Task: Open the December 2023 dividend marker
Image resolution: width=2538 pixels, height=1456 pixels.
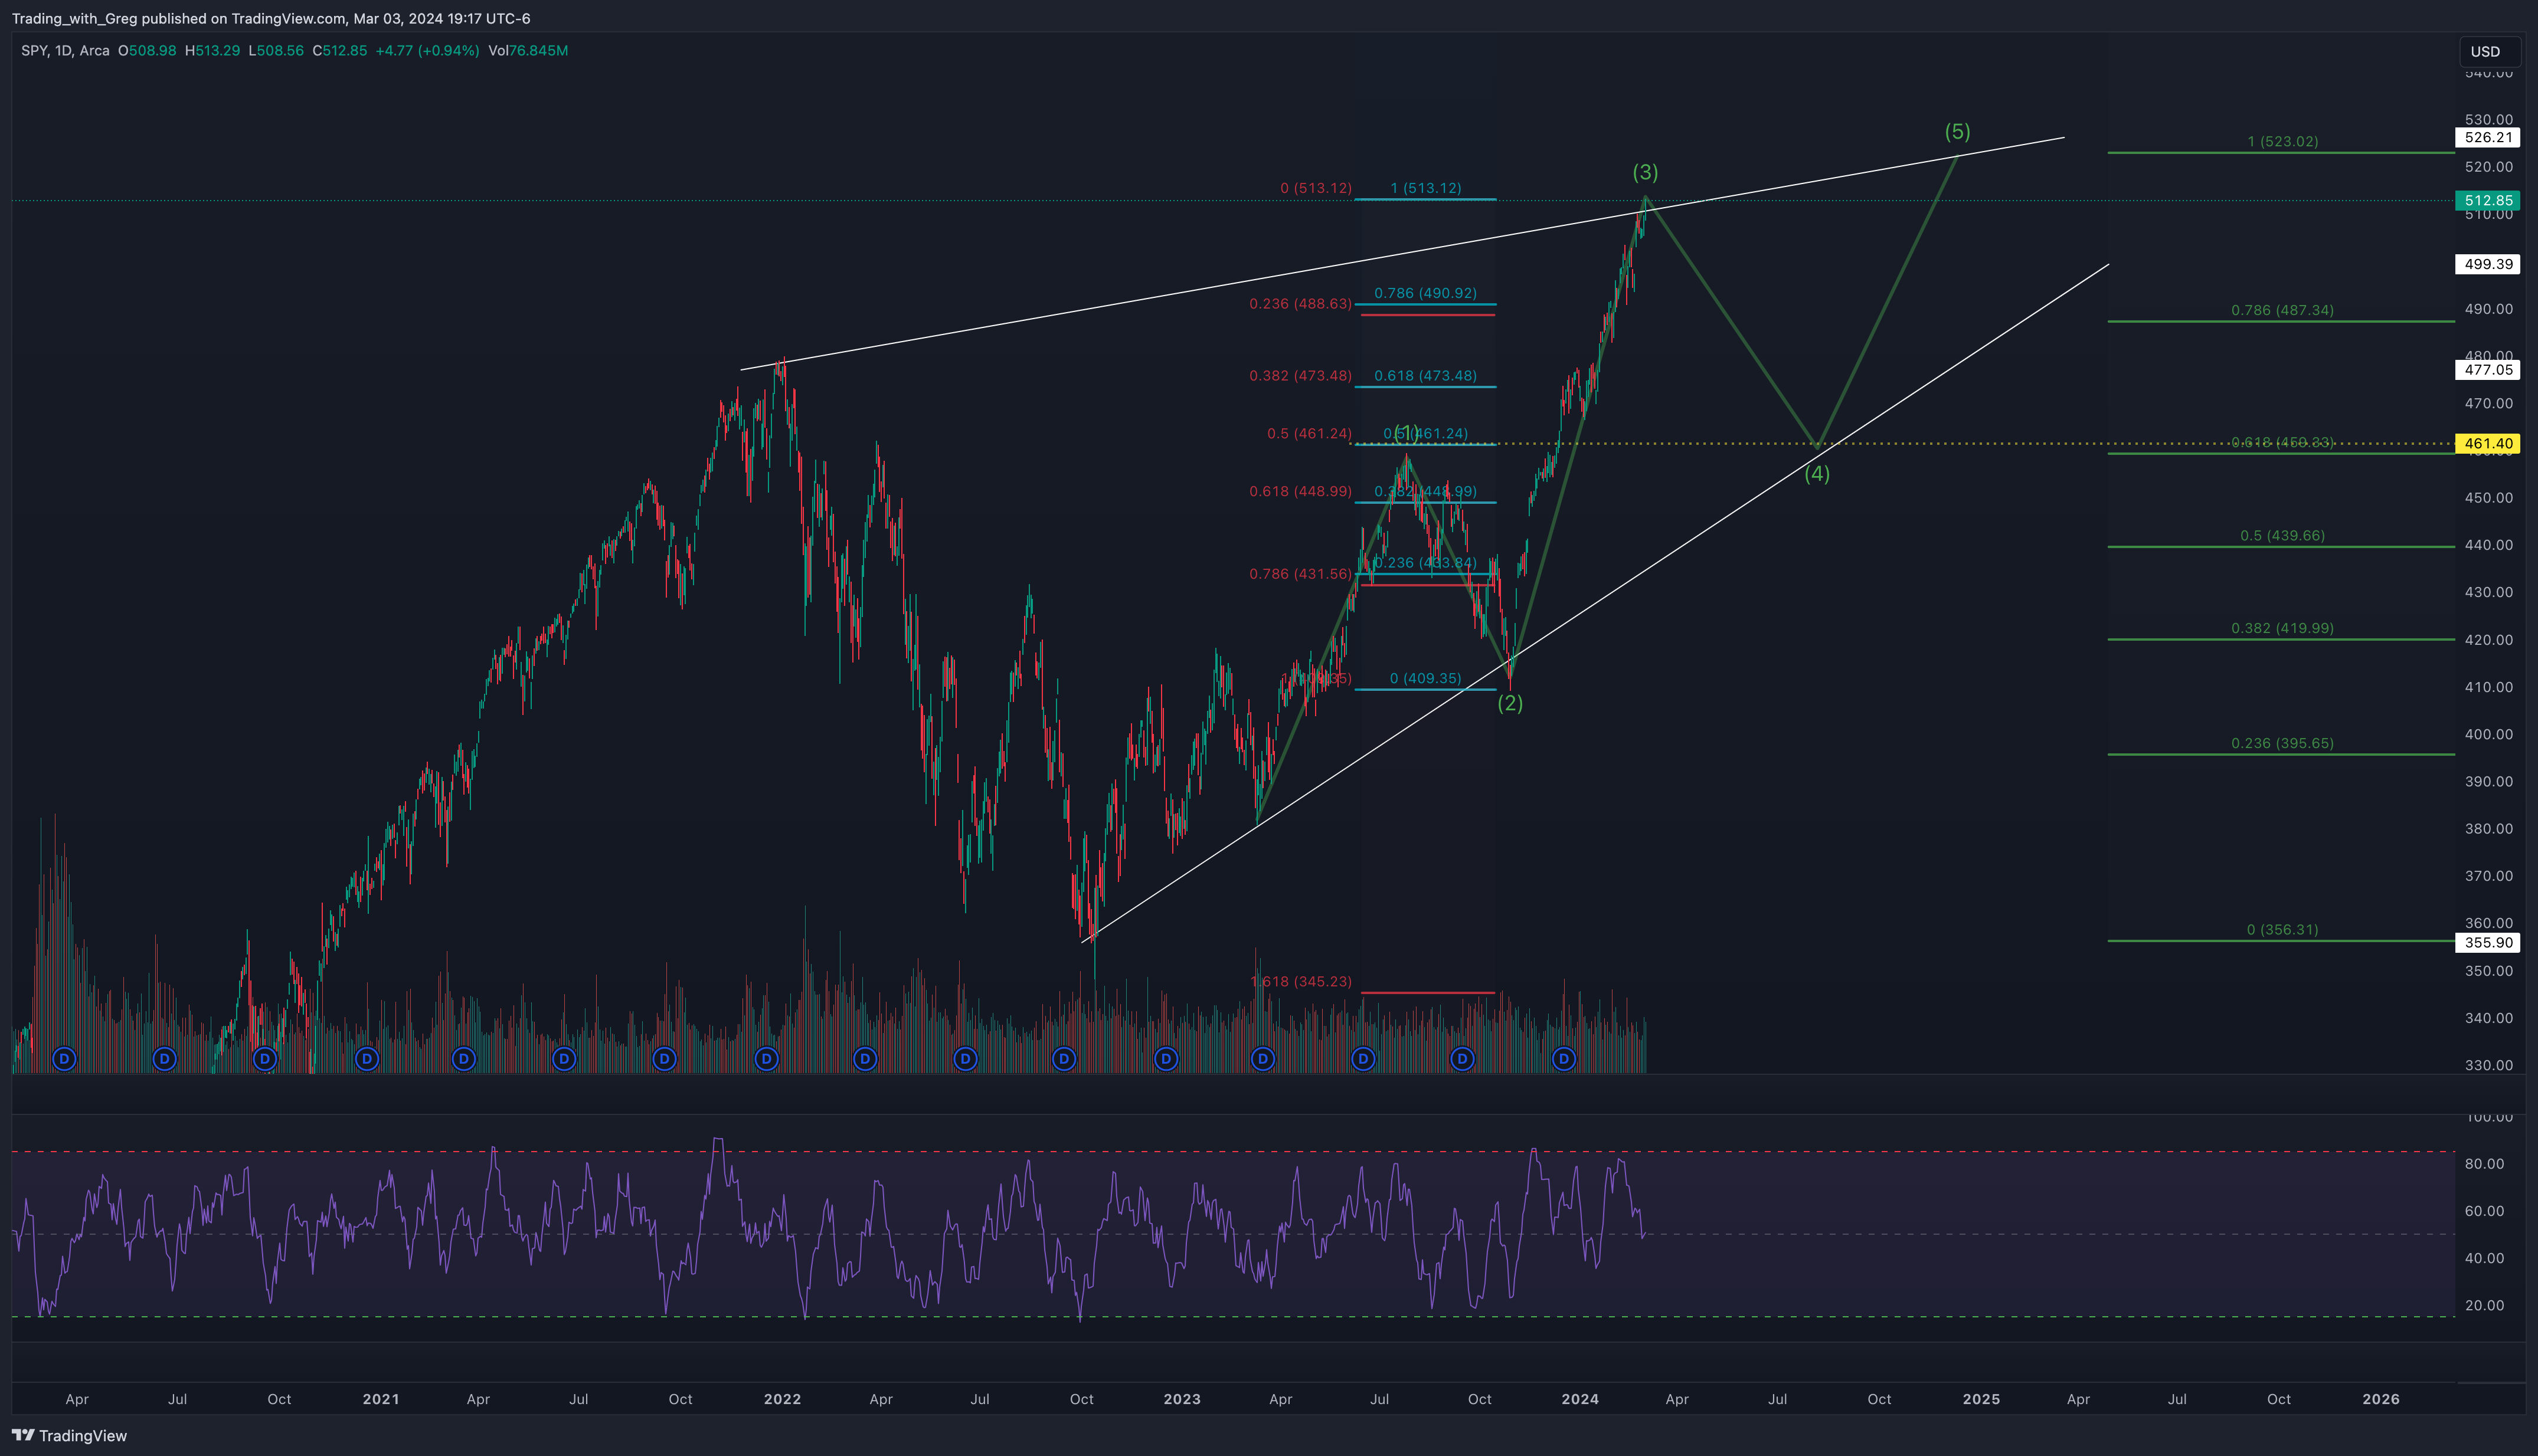Action: 1564,1058
